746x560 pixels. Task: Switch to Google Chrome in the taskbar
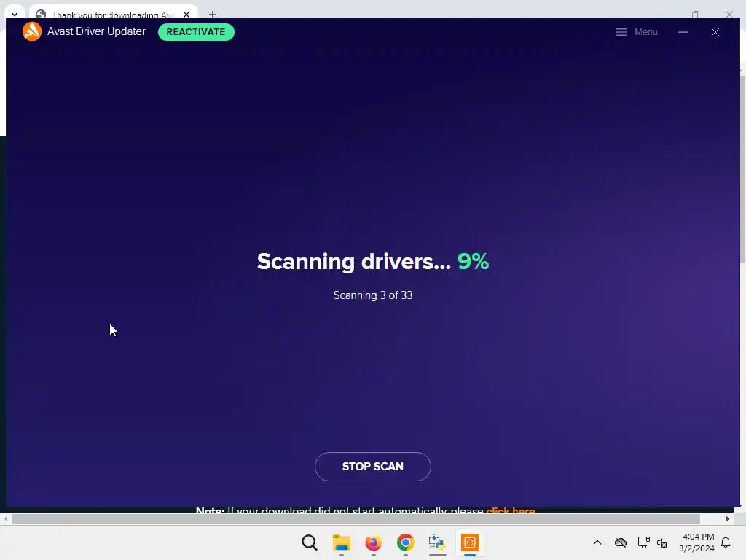(405, 542)
